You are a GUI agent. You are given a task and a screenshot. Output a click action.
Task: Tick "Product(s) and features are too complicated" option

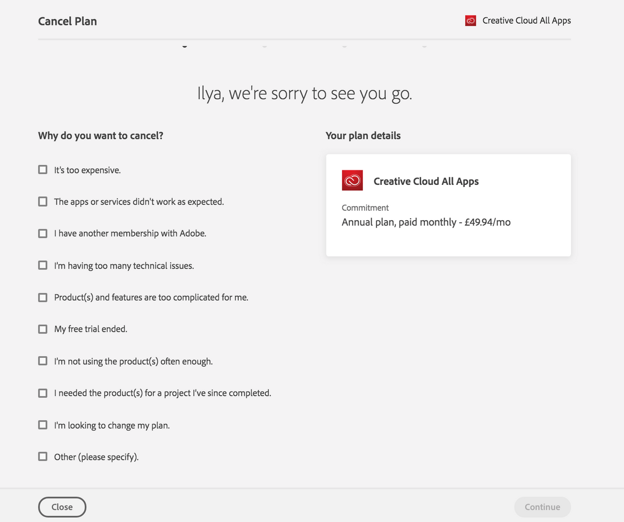[x=43, y=298]
